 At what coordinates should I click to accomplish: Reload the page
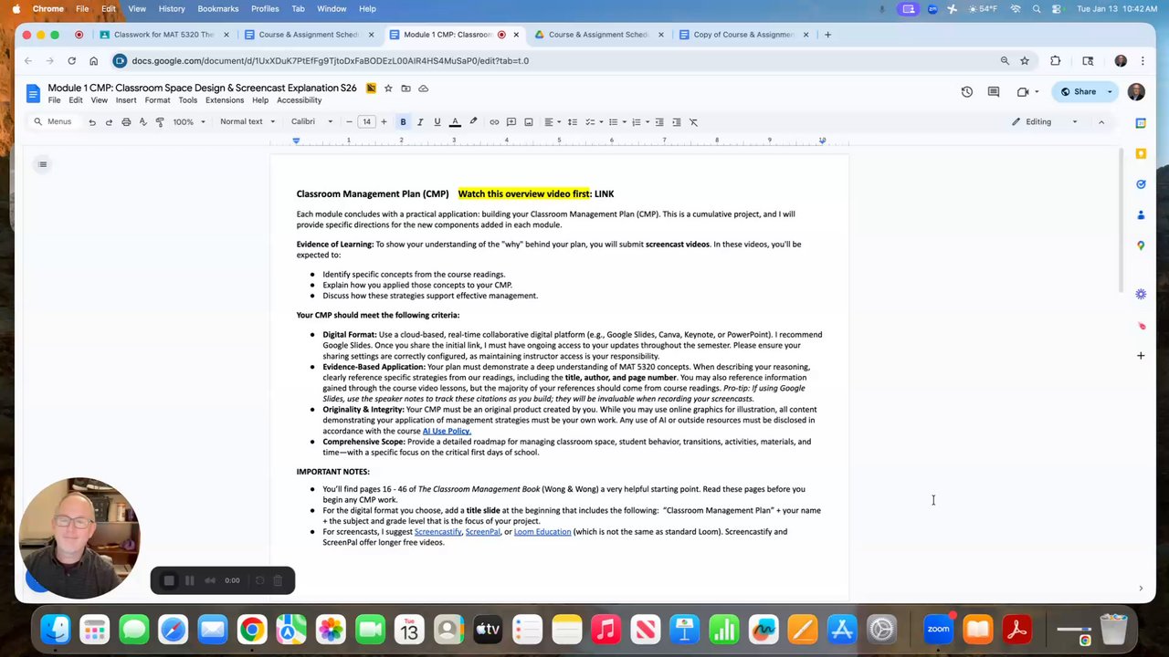click(x=71, y=61)
